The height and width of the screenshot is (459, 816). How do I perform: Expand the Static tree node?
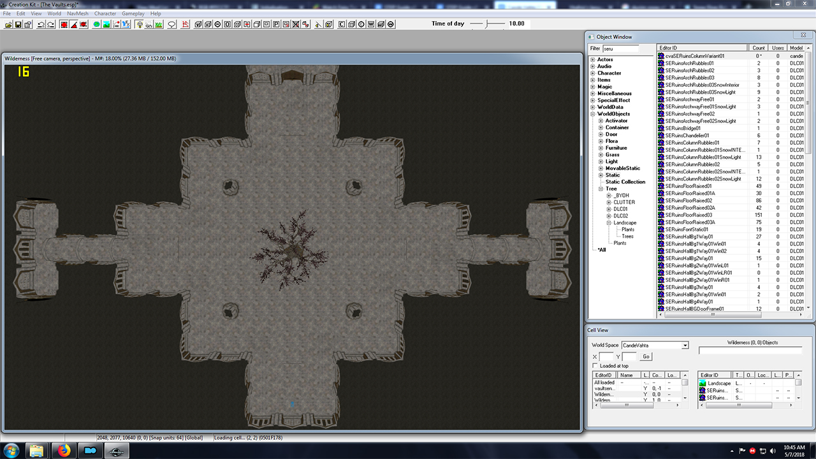(x=601, y=175)
